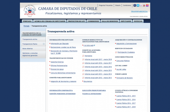170x112 pixels.
Task: Click PDF icon beside Normativa
Action: tap(83, 56)
